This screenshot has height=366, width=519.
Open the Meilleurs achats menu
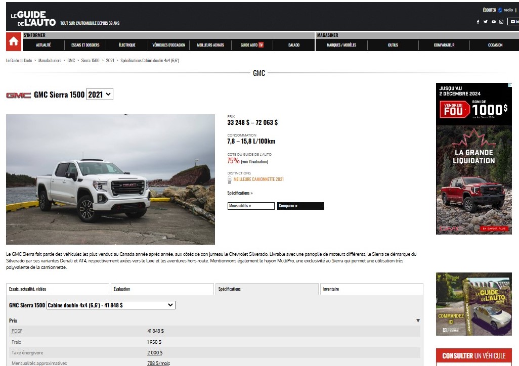(x=210, y=45)
